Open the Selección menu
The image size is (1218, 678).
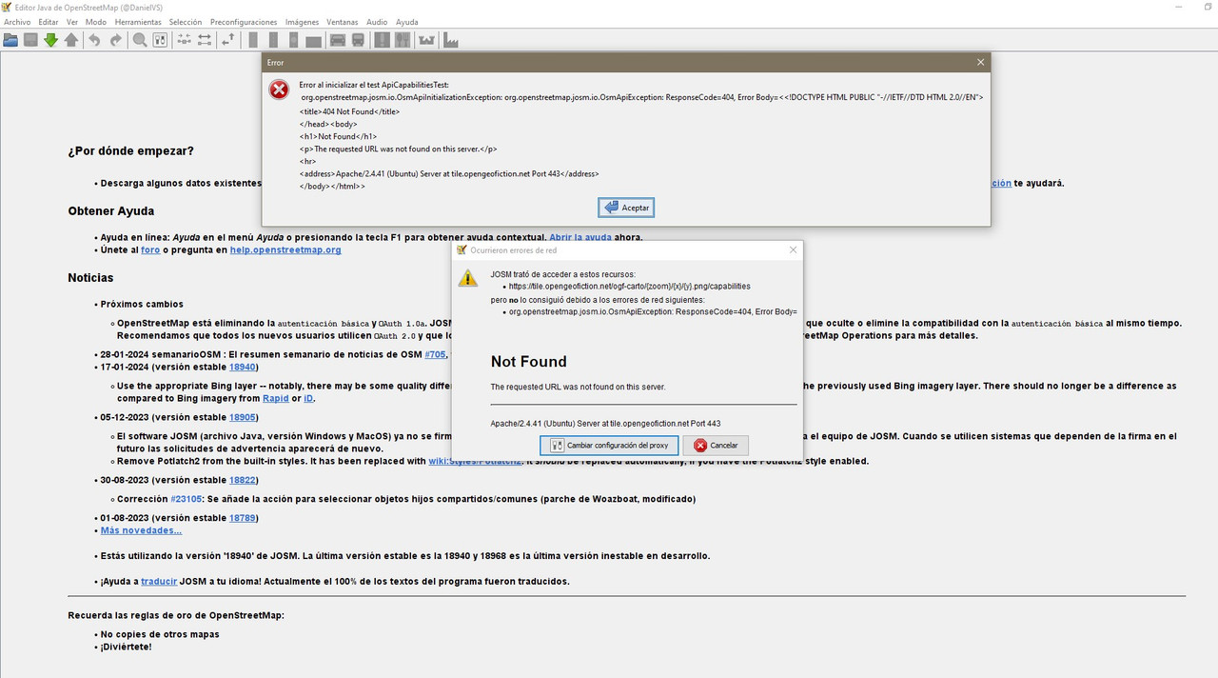(x=186, y=22)
